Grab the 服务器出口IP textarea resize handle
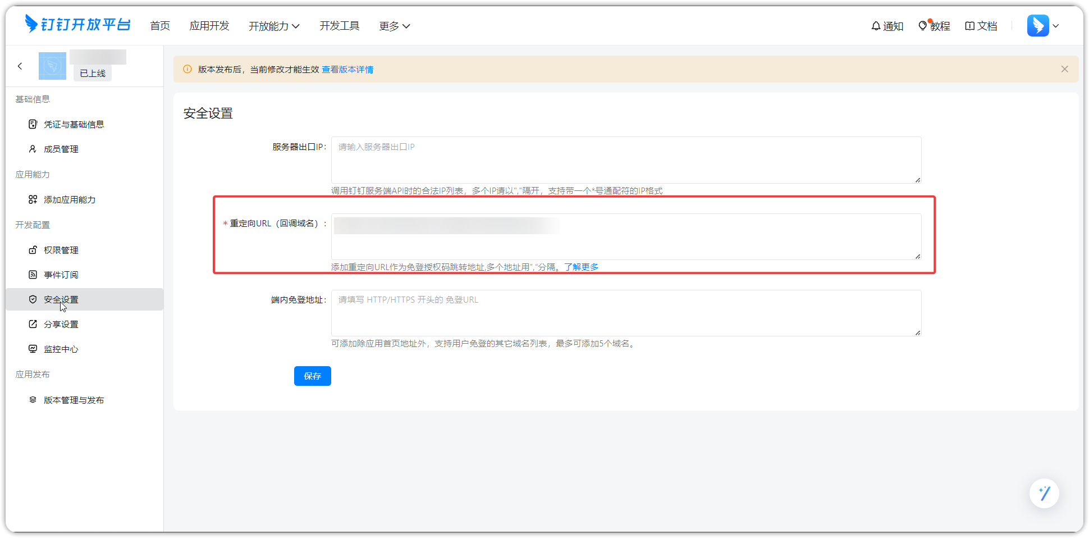1089x538 pixels. click(917, 180)
